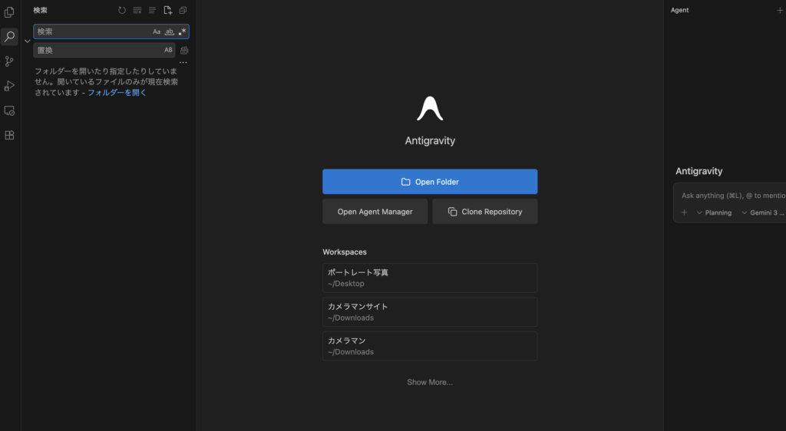Open the Extensions view
The width and height of the screenshot is (786, 431).
point(9,135)
